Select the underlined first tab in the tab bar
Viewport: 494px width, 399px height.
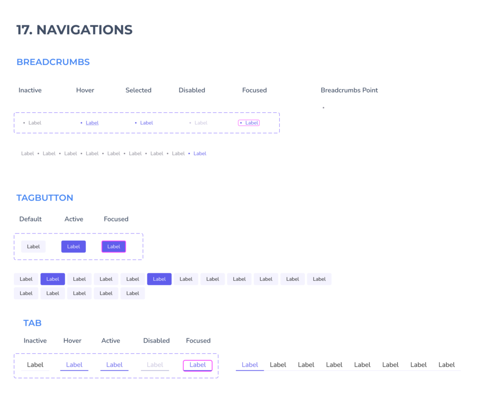point(250,365)
